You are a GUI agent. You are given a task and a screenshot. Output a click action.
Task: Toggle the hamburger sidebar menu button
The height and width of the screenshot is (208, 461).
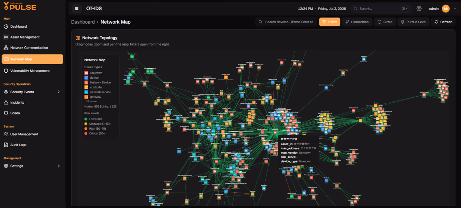77,9
